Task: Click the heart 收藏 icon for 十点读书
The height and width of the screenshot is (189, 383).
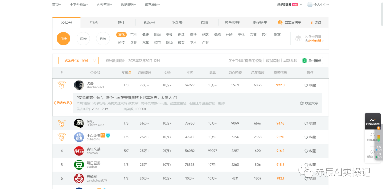Action: click(306, 137)
